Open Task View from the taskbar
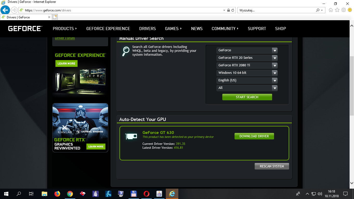The width and height of the screenshot is (354, 199). 31,194
